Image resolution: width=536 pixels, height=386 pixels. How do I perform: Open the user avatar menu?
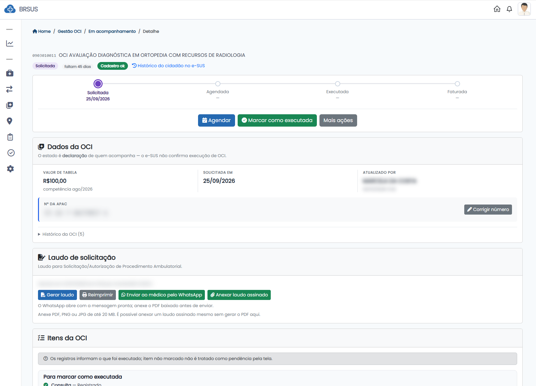(524, 9)
